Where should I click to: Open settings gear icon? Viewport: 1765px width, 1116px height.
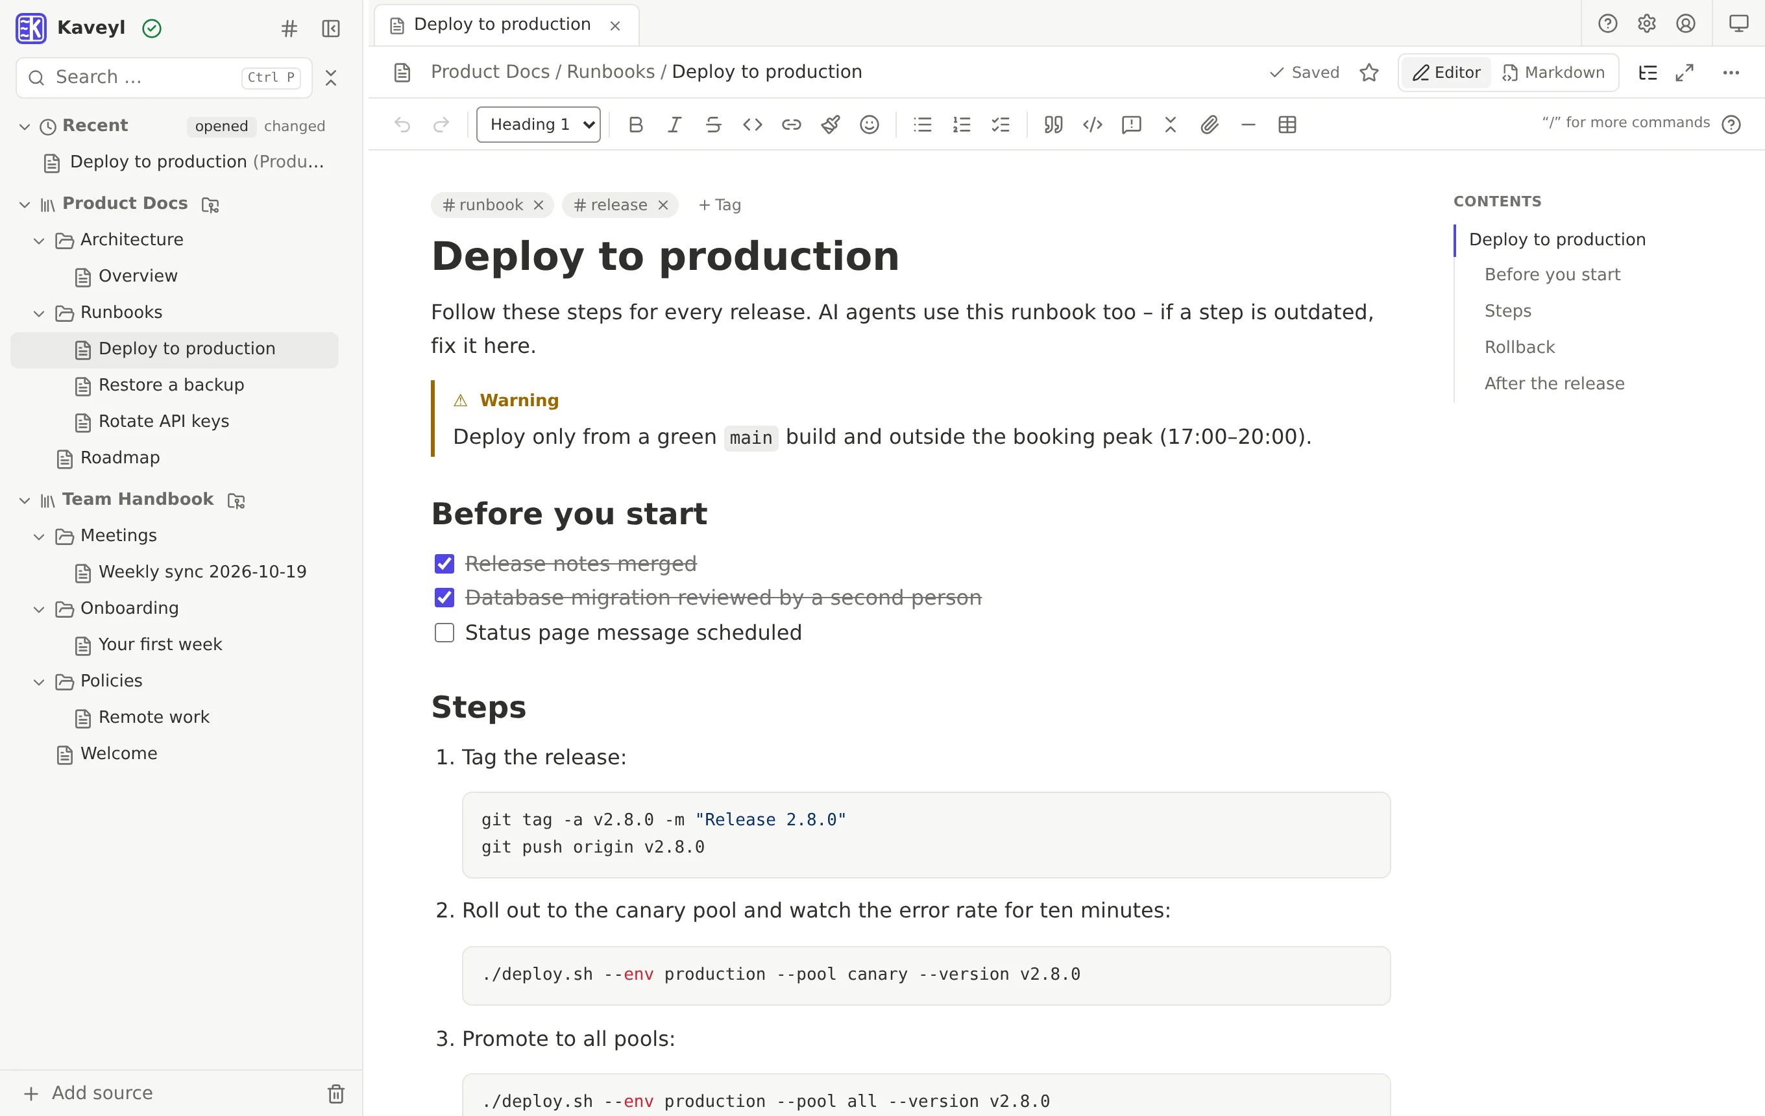pos(1646,23)
